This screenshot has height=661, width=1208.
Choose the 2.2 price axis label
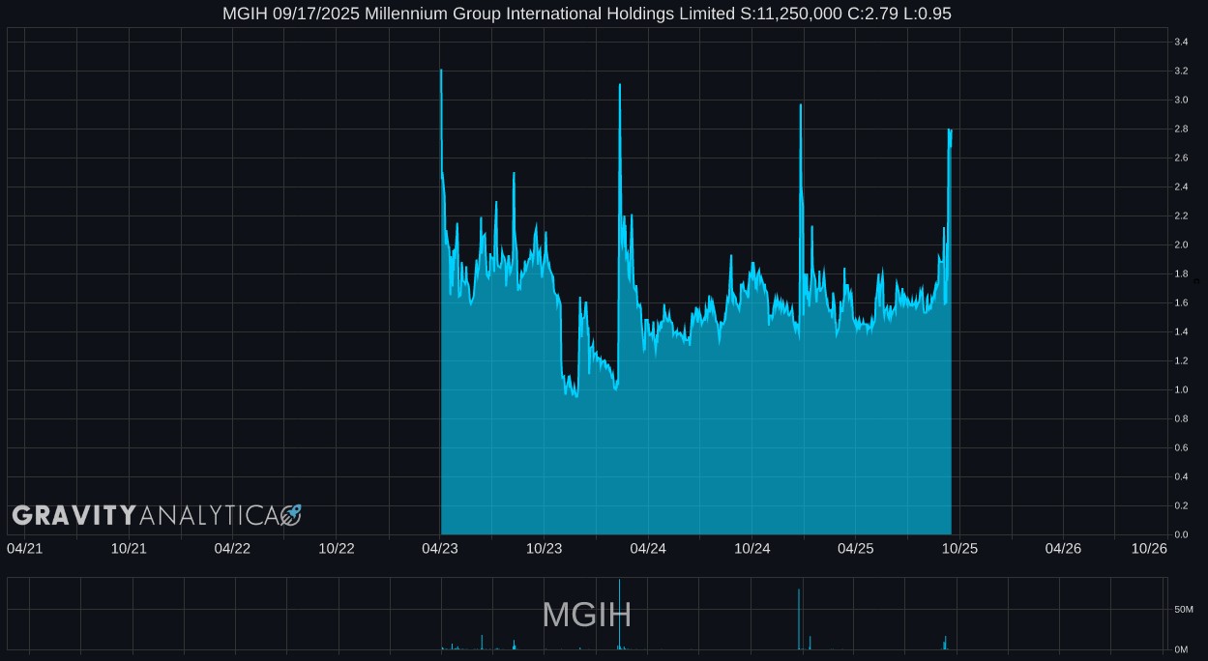1181,216
